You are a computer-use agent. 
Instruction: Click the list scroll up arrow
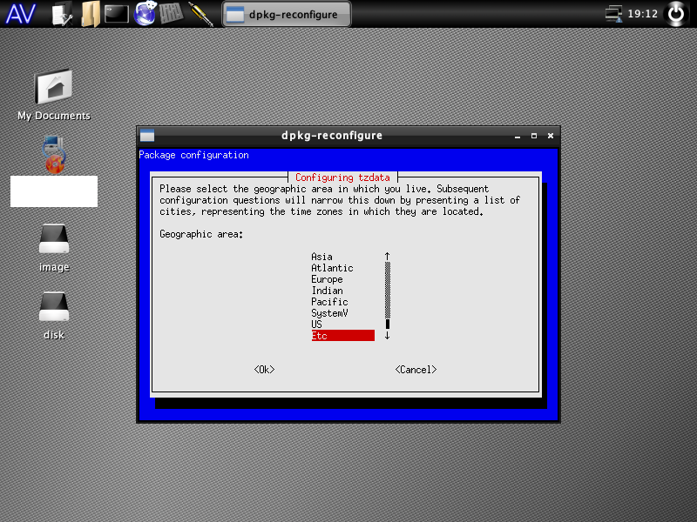(x=387, y=257)
